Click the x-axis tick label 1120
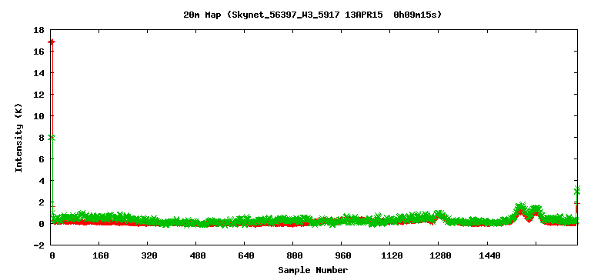Image resolution: width=591 pixels, height=277 pixels. coord(392,256)
